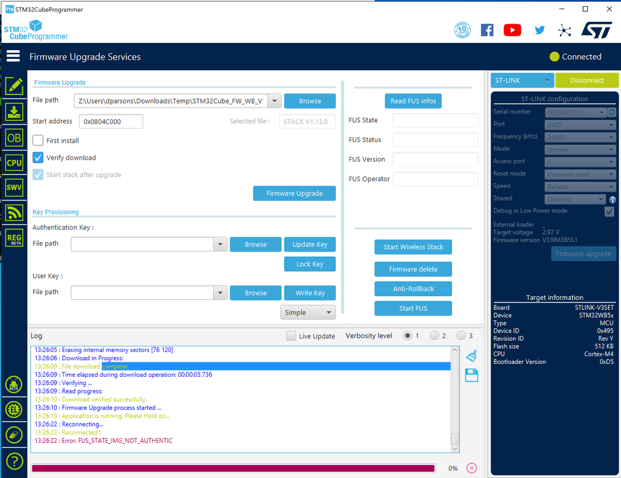The width and height of the screenshot is (621, 478).
Task: Open the Port SWD dropdown
Action: [580, 125]
